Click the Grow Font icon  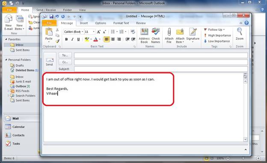[98, 32]
